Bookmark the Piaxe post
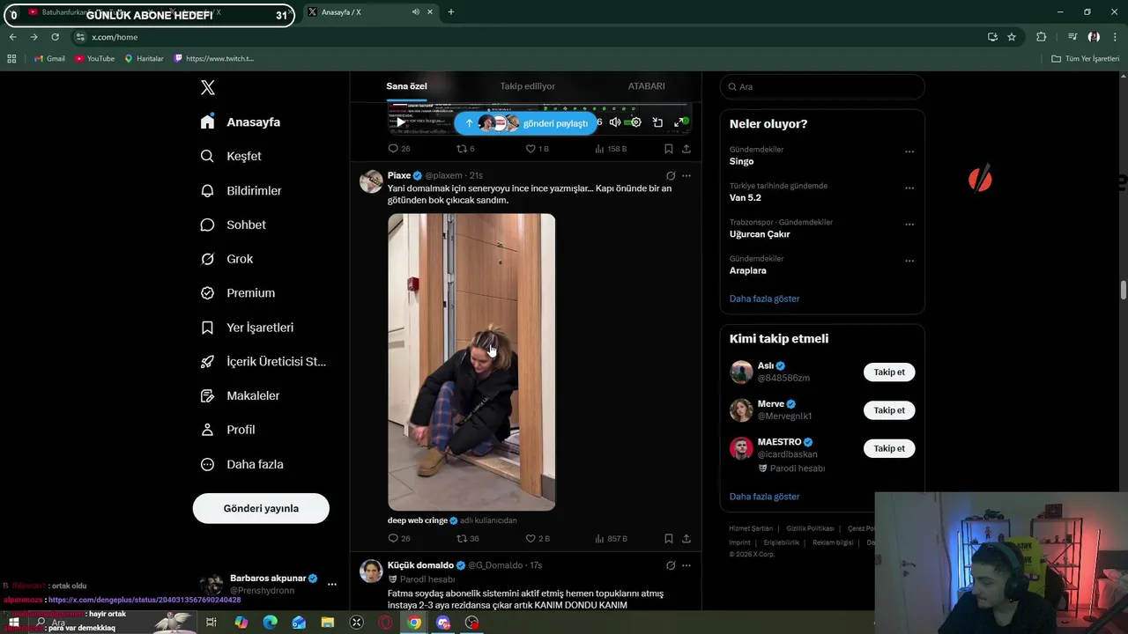The width and height of the screenshot is (1128, 634). (x=669, y=538)
